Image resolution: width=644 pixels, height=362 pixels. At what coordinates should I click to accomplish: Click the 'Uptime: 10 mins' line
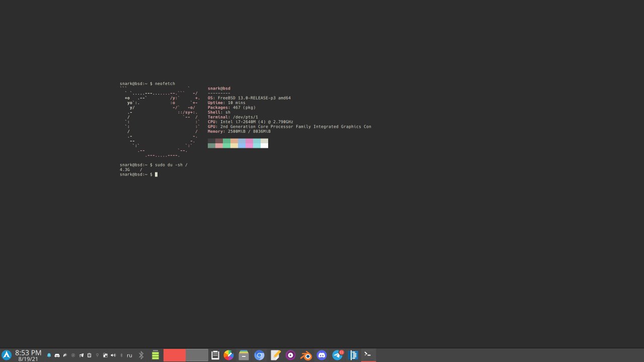pos(226,103)
